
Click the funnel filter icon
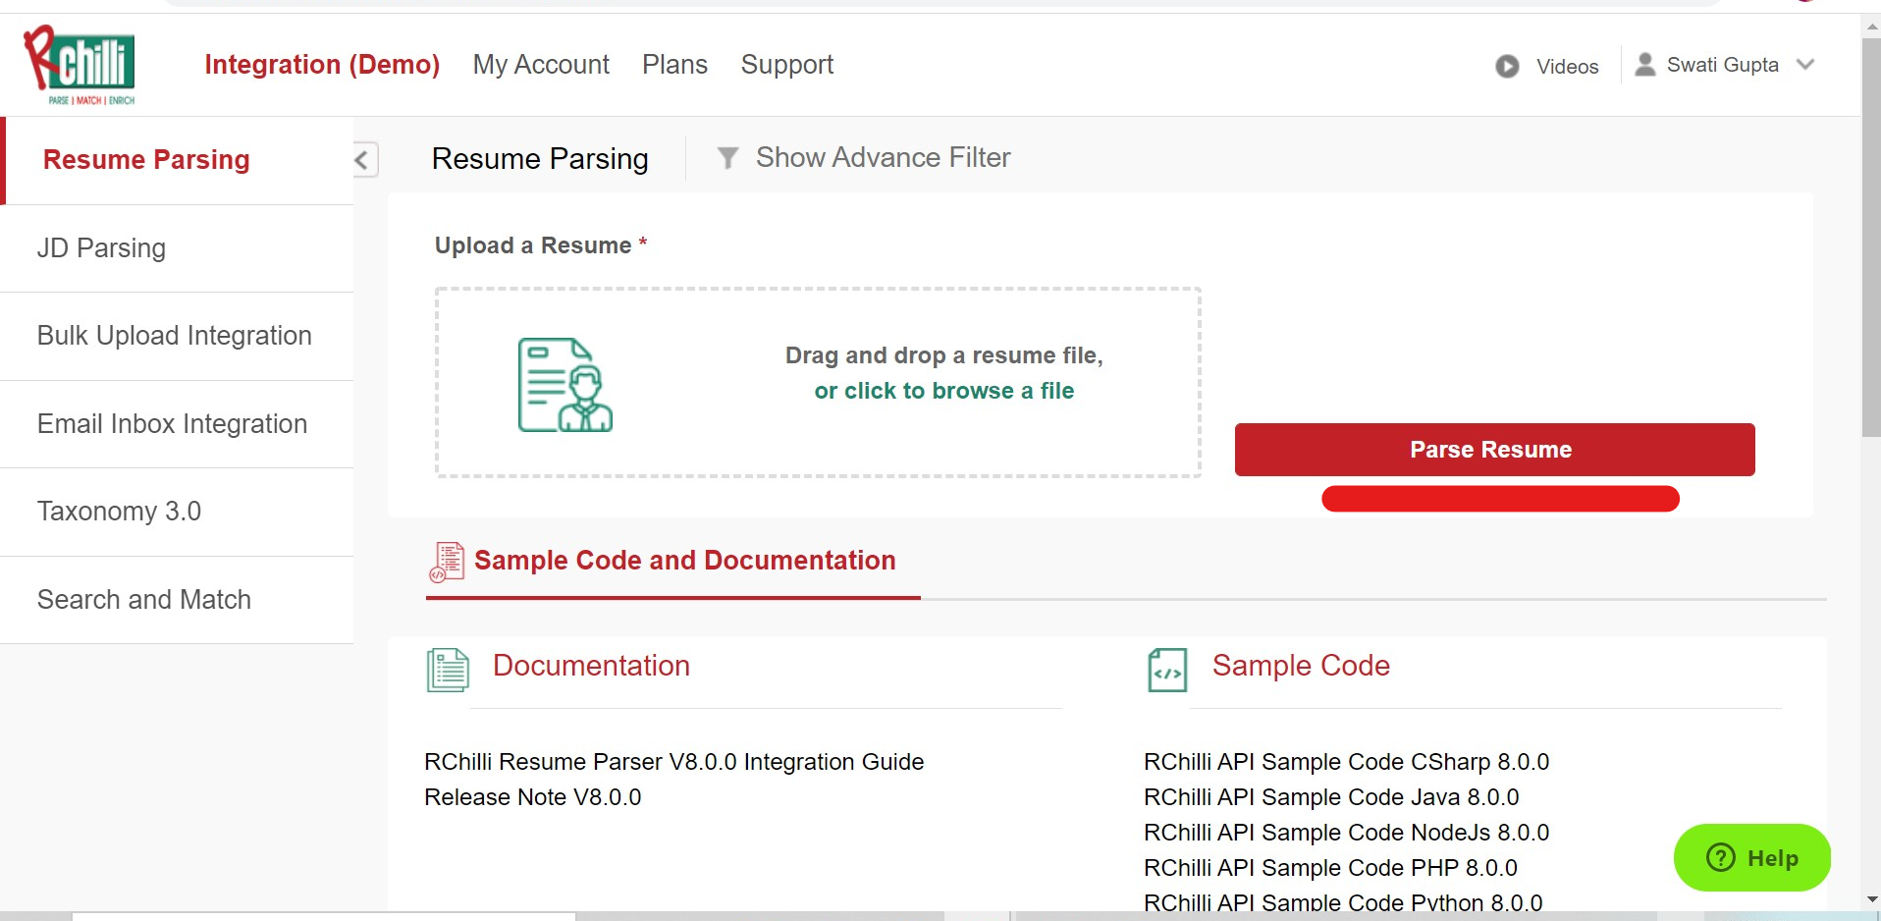coord(727,158)
